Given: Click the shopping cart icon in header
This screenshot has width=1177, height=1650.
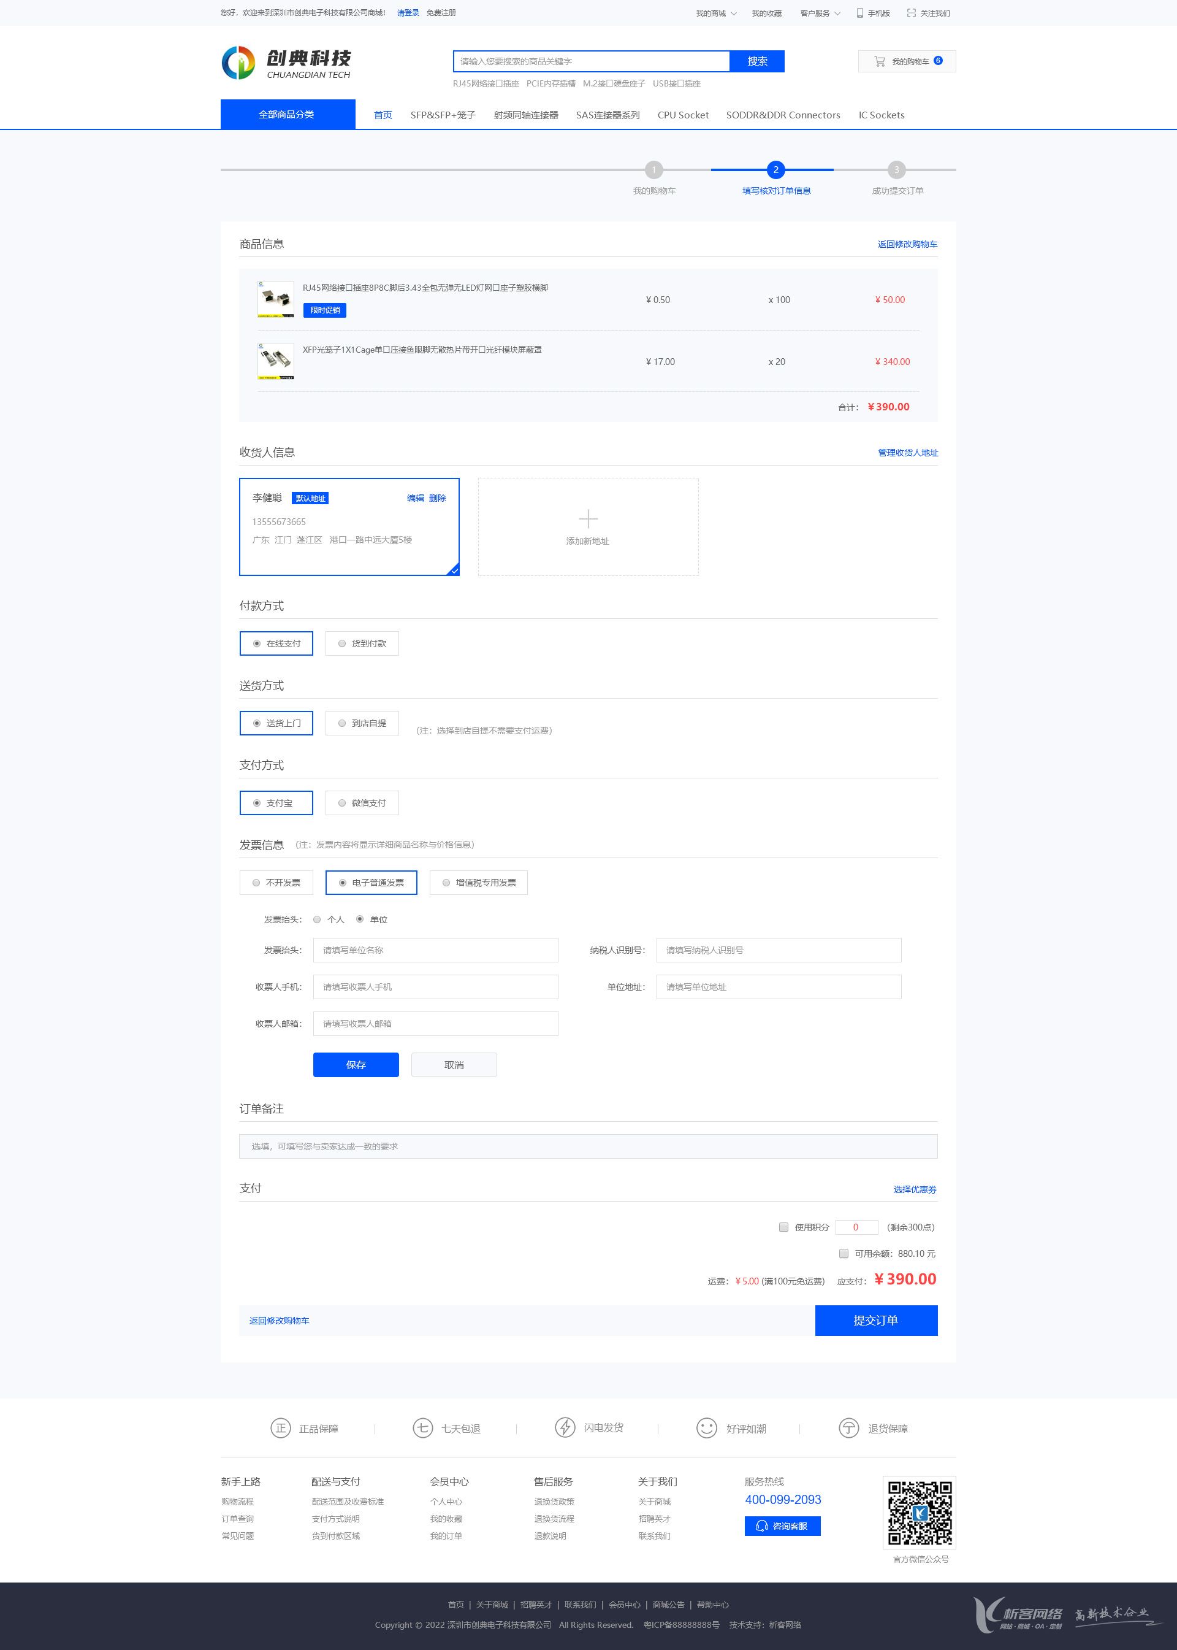Looking at the screenshot, I should pos(879,62).
